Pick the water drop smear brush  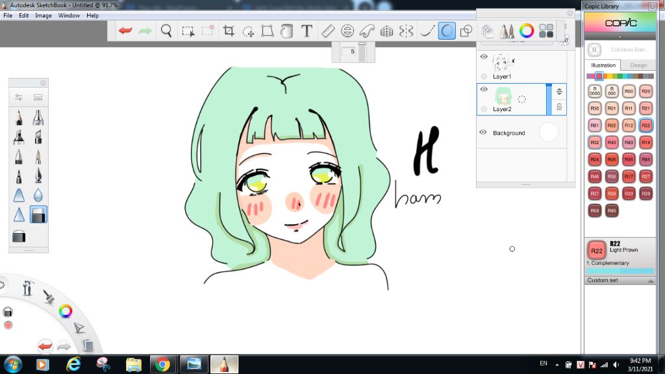pos(38,195)
